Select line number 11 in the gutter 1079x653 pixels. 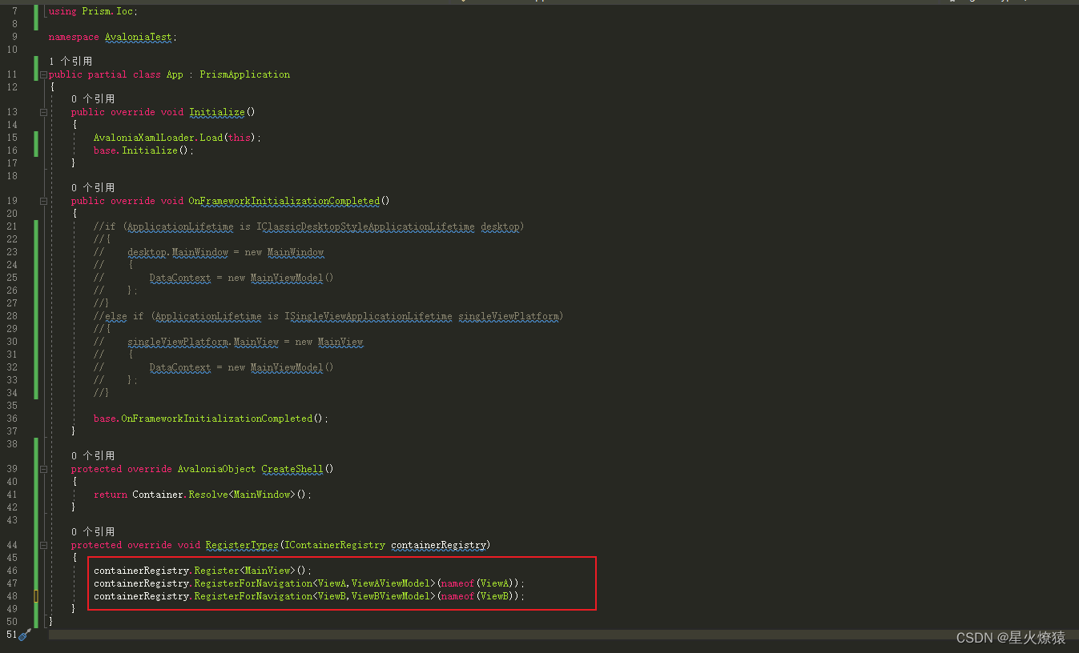12,74
